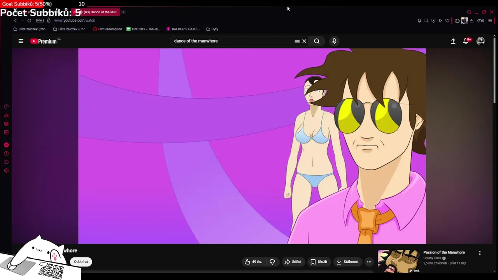Open Greasy Tales channel link
Screen dimensions: 498x280
pyautogui.click(x=432, y=258)
